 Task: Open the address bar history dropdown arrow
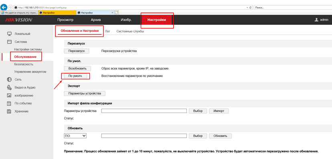point(247,7)
